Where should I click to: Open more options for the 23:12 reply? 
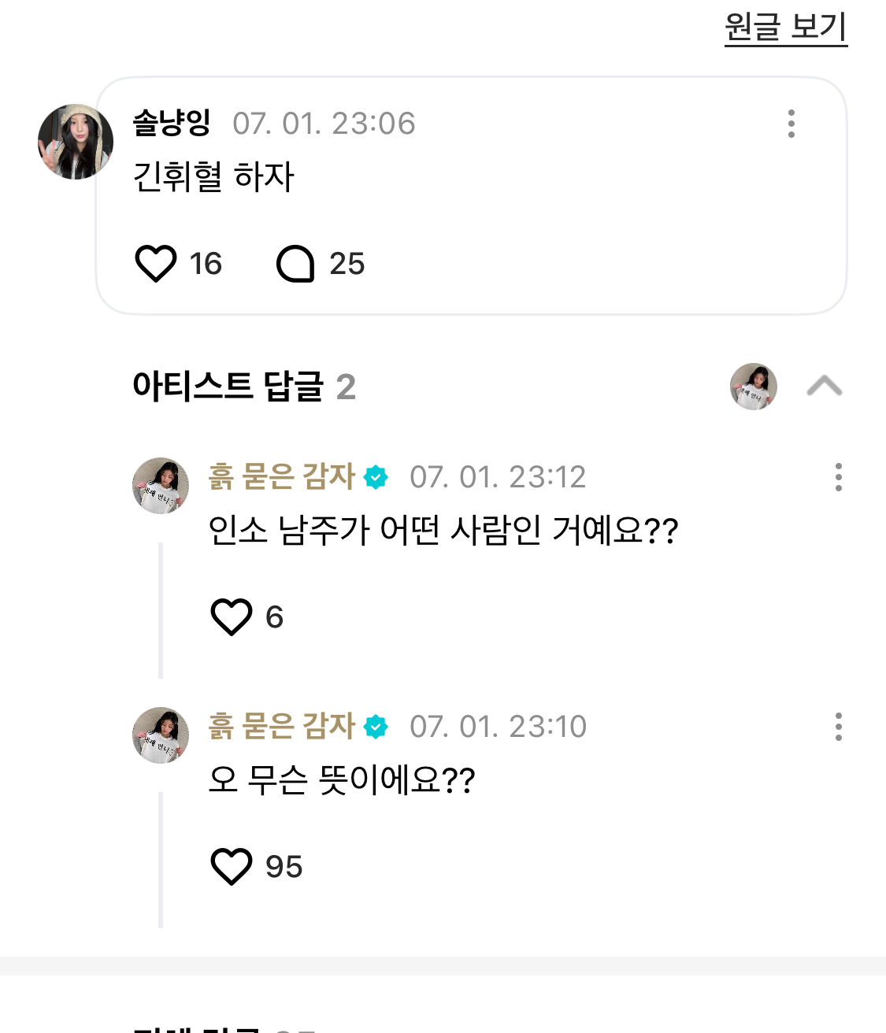[x=838, y=477]
